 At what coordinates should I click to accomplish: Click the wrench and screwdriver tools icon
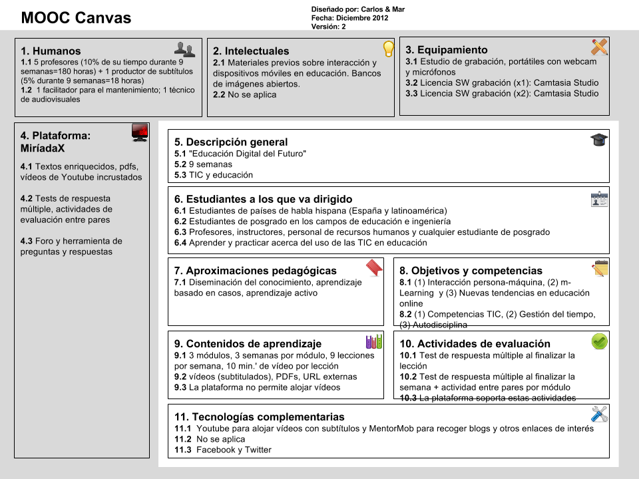click(599, 414)
